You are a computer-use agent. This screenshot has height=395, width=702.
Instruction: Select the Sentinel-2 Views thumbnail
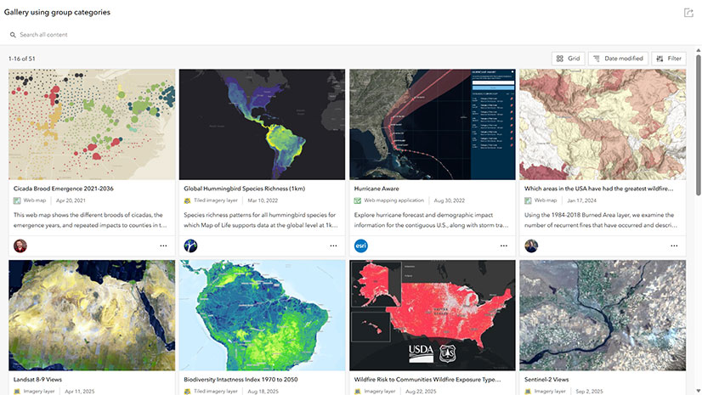coord(603,315)
